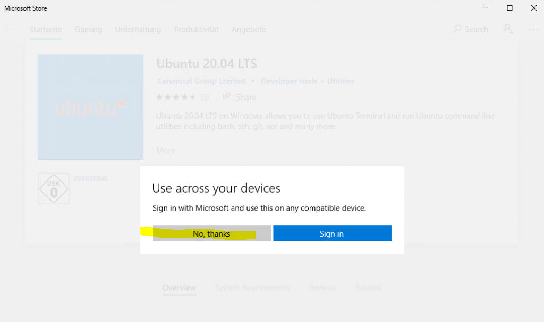Click the rating count 20

[x=205, y=98]
